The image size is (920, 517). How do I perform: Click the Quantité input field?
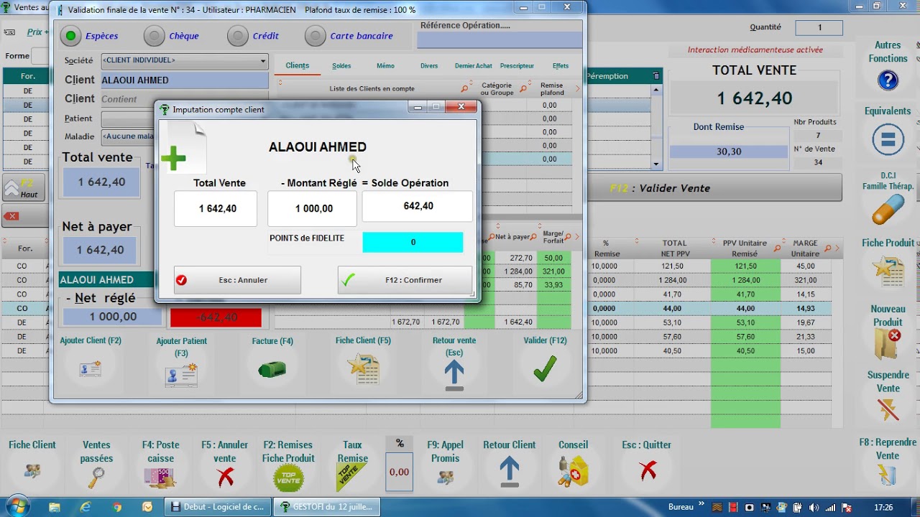(x=819, y=27)
